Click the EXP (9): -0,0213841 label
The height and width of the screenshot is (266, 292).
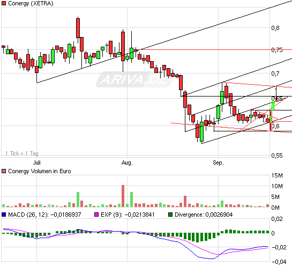(x=128, y=215)
